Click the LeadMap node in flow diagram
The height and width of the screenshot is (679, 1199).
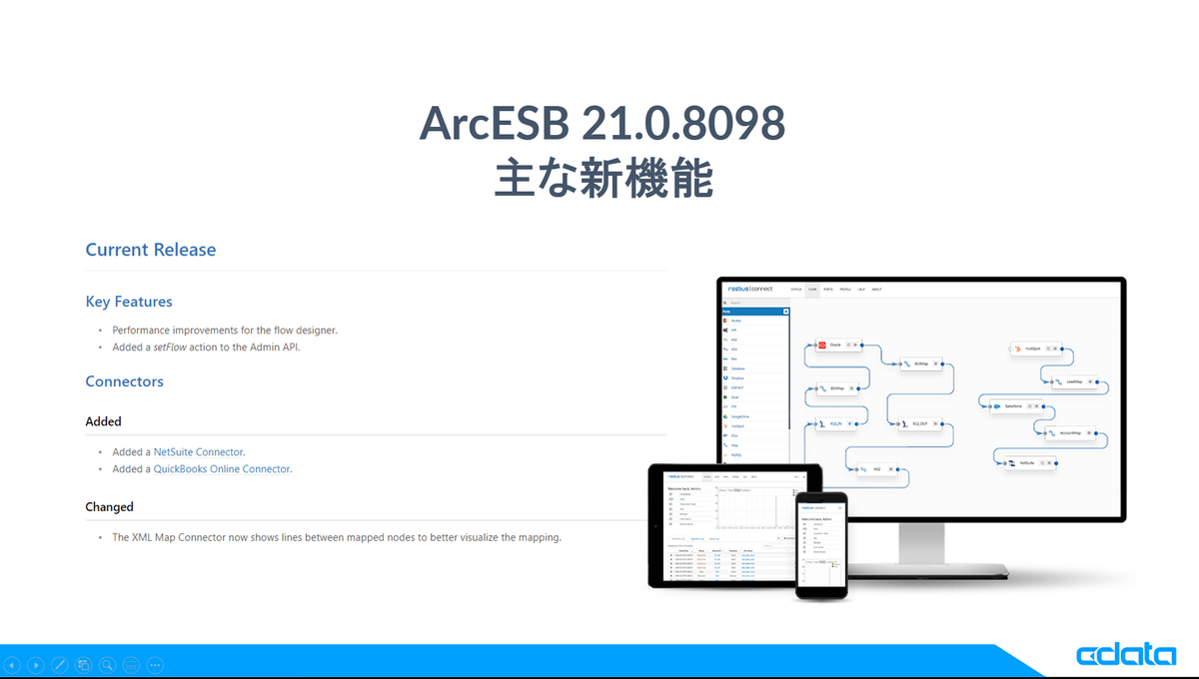(x=1072, y=380)
